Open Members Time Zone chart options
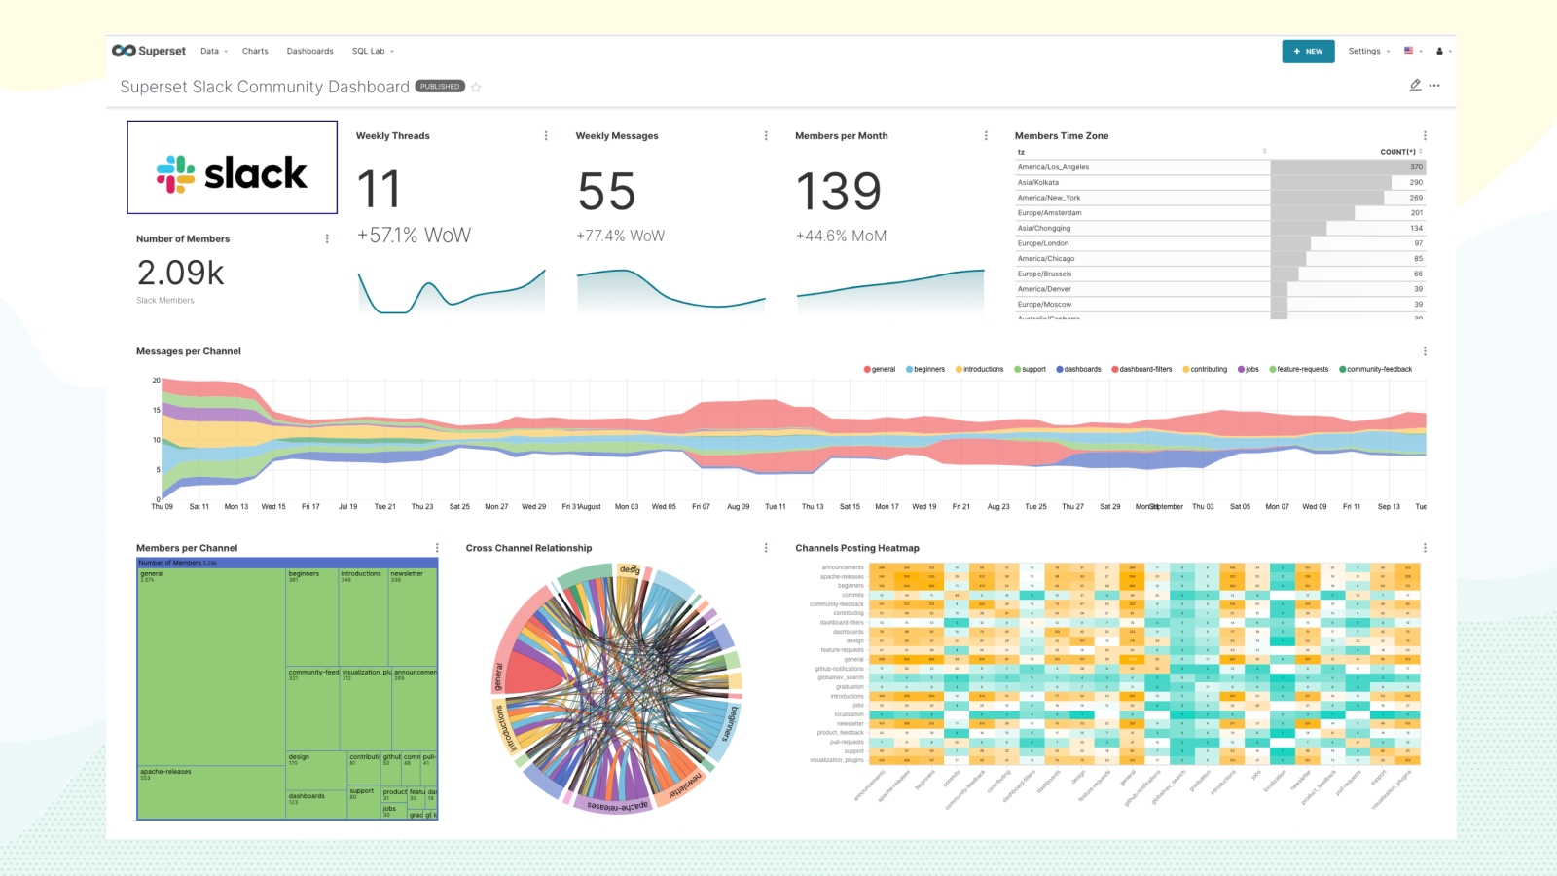1557x876 pixels. click(x=1425, y=136)
